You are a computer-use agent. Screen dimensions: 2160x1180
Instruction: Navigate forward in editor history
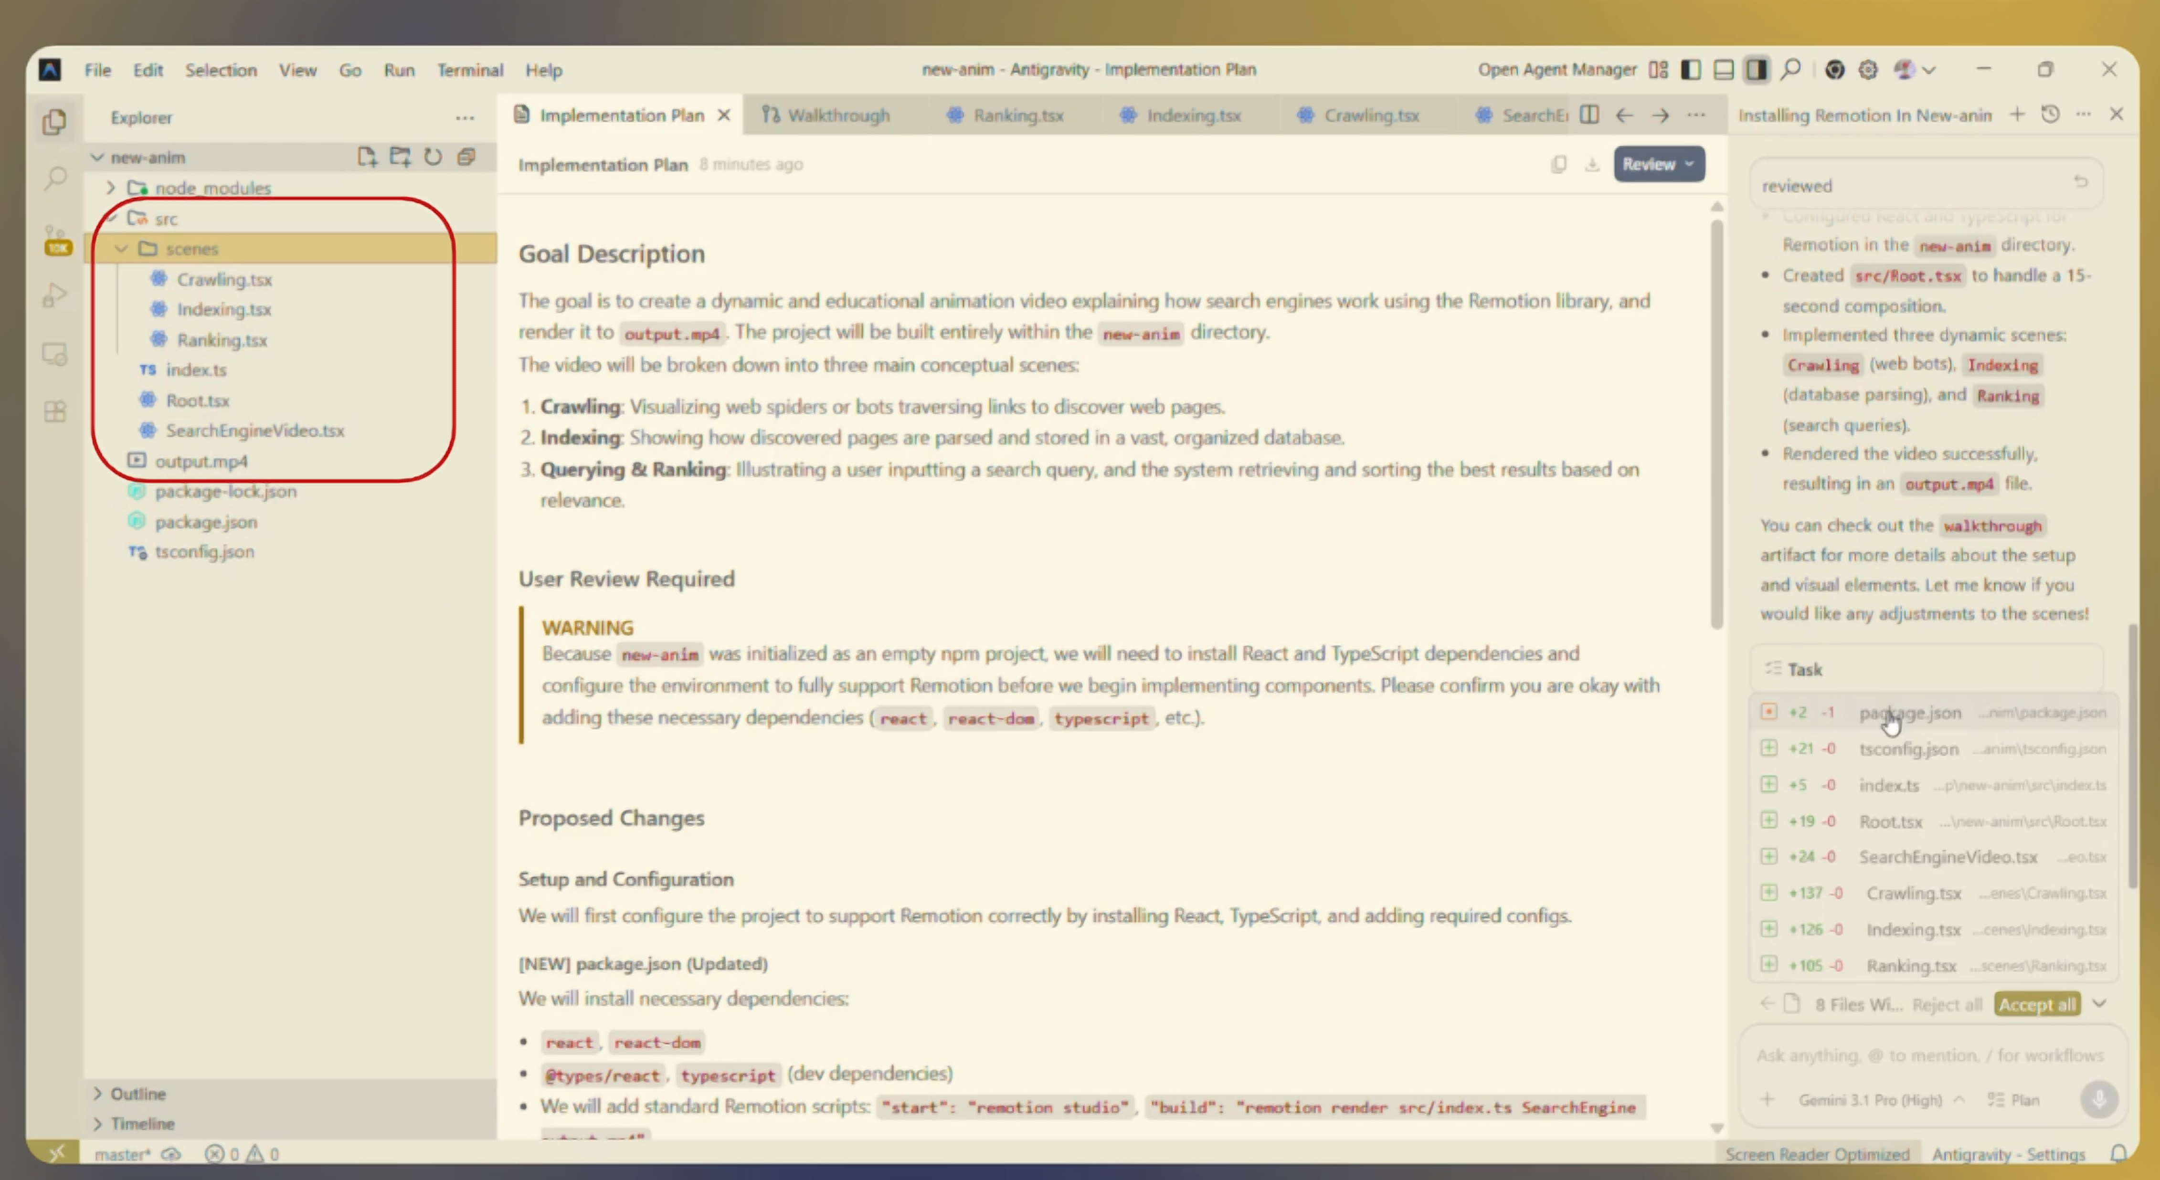1660,115
